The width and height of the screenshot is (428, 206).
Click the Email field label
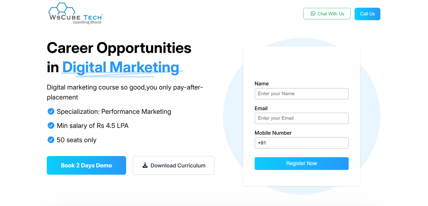pos(261,108)
